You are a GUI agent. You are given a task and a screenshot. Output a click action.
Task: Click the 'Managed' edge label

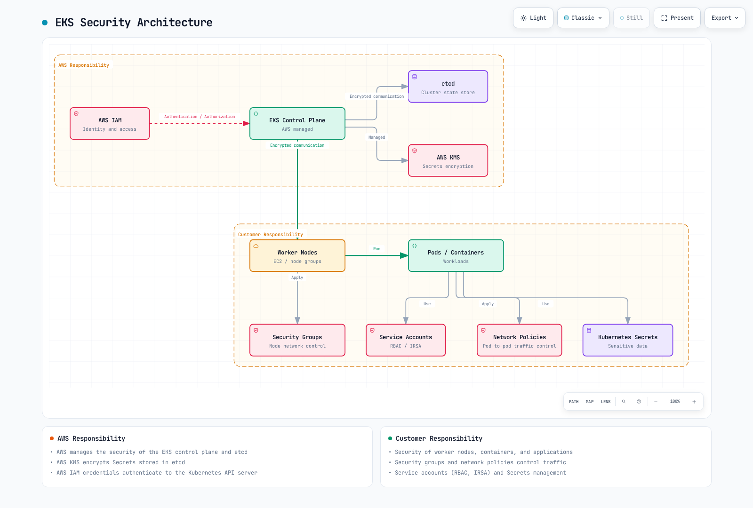(x=377, y=137)
